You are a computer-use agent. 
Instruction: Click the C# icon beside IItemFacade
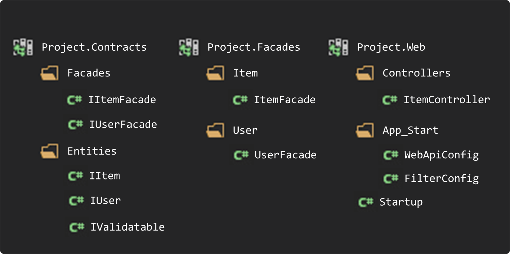pos(74,100)
